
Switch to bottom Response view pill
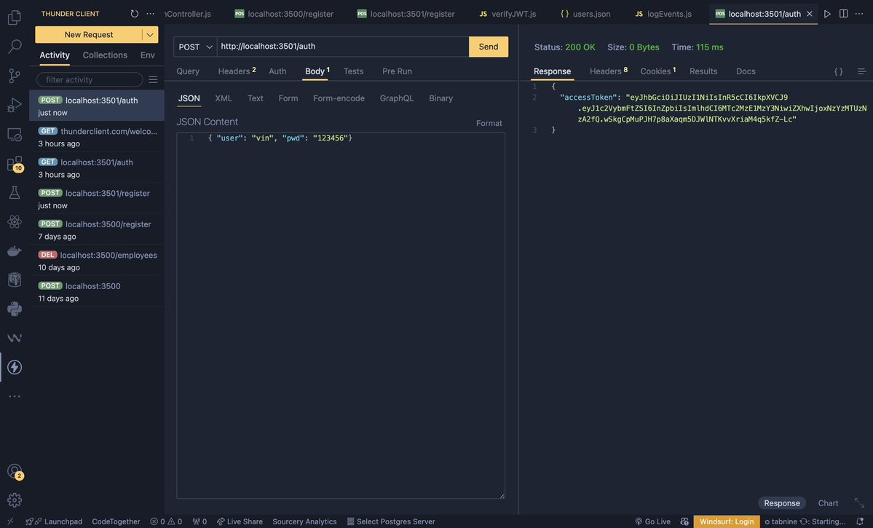pos(782,503)
